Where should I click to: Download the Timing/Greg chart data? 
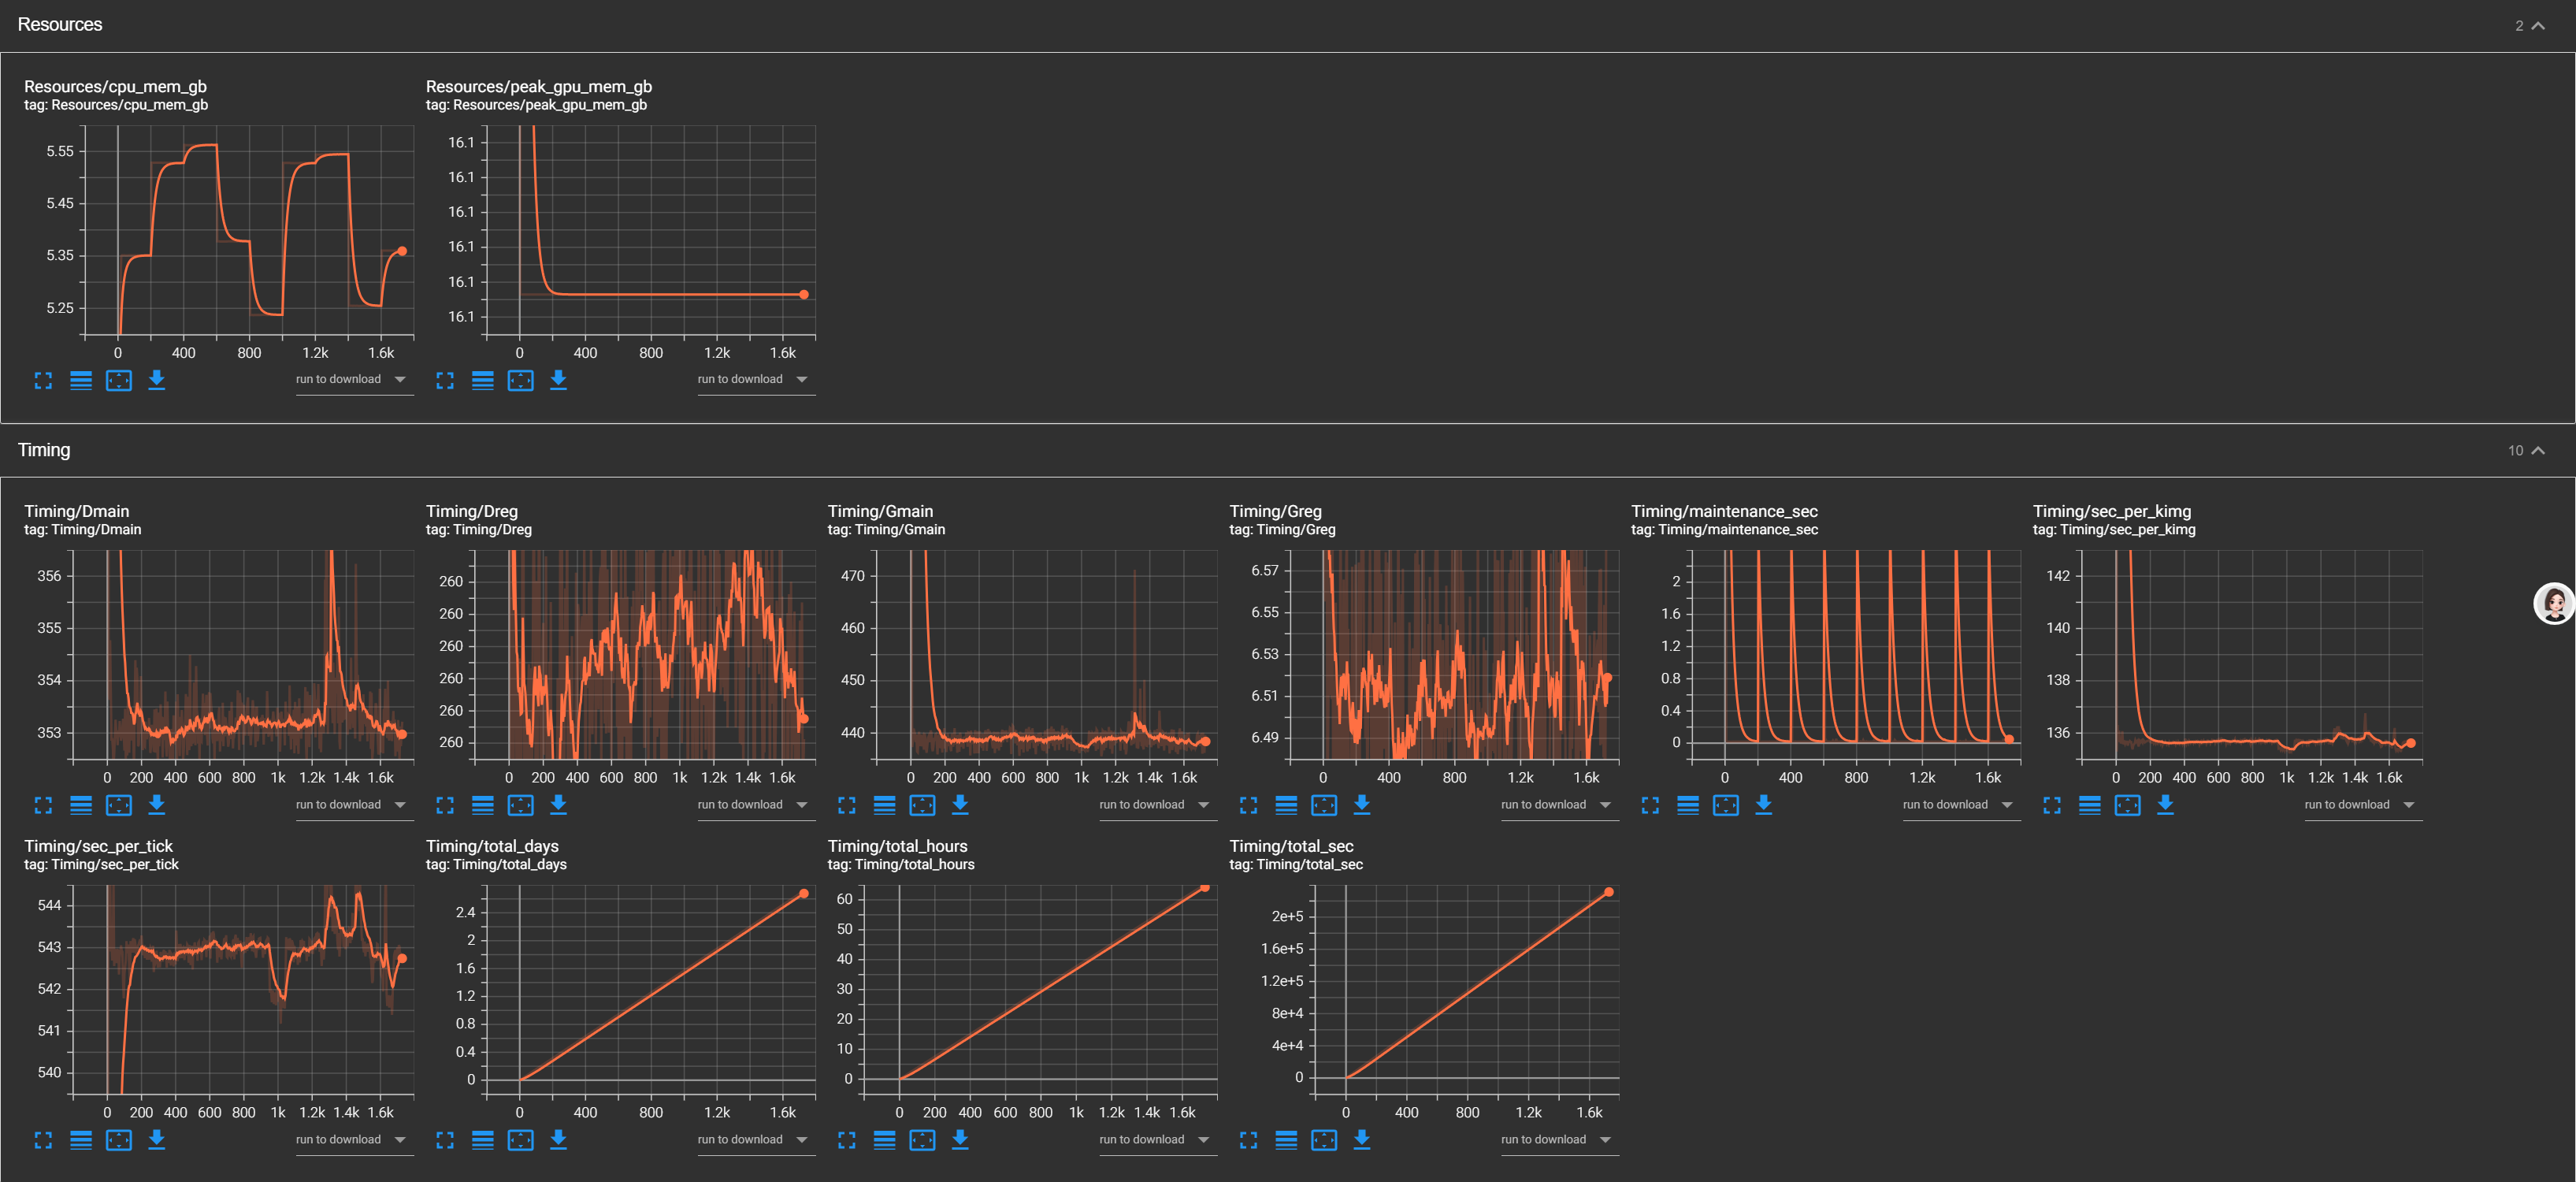(1362, 805)
